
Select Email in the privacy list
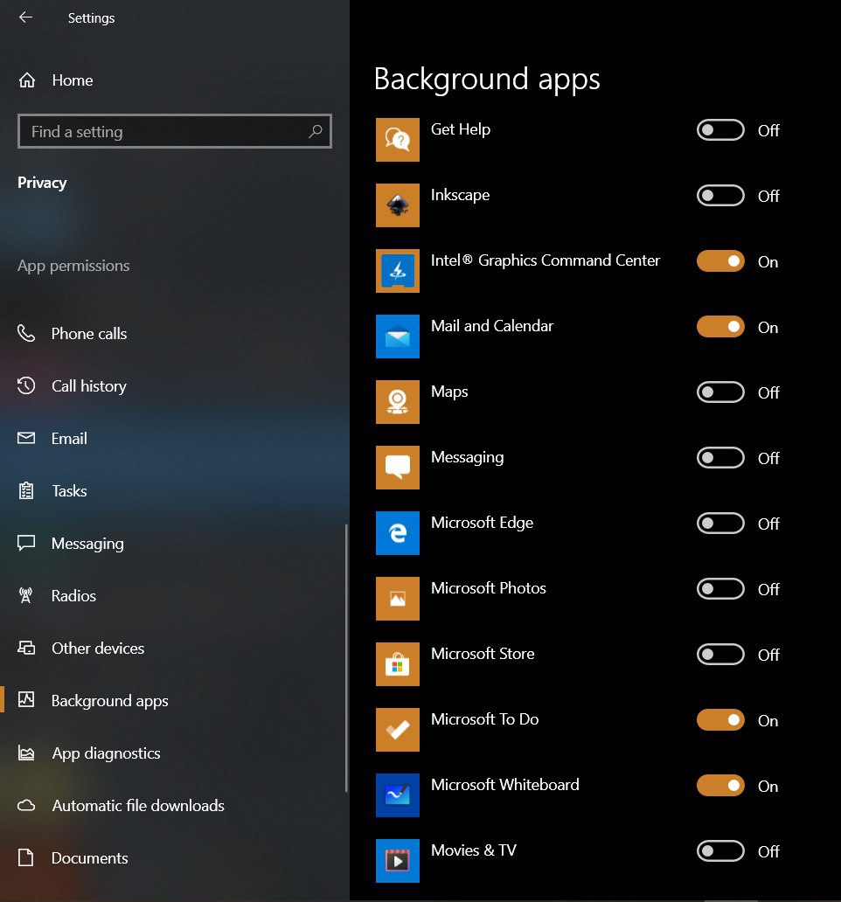point(69,439)
